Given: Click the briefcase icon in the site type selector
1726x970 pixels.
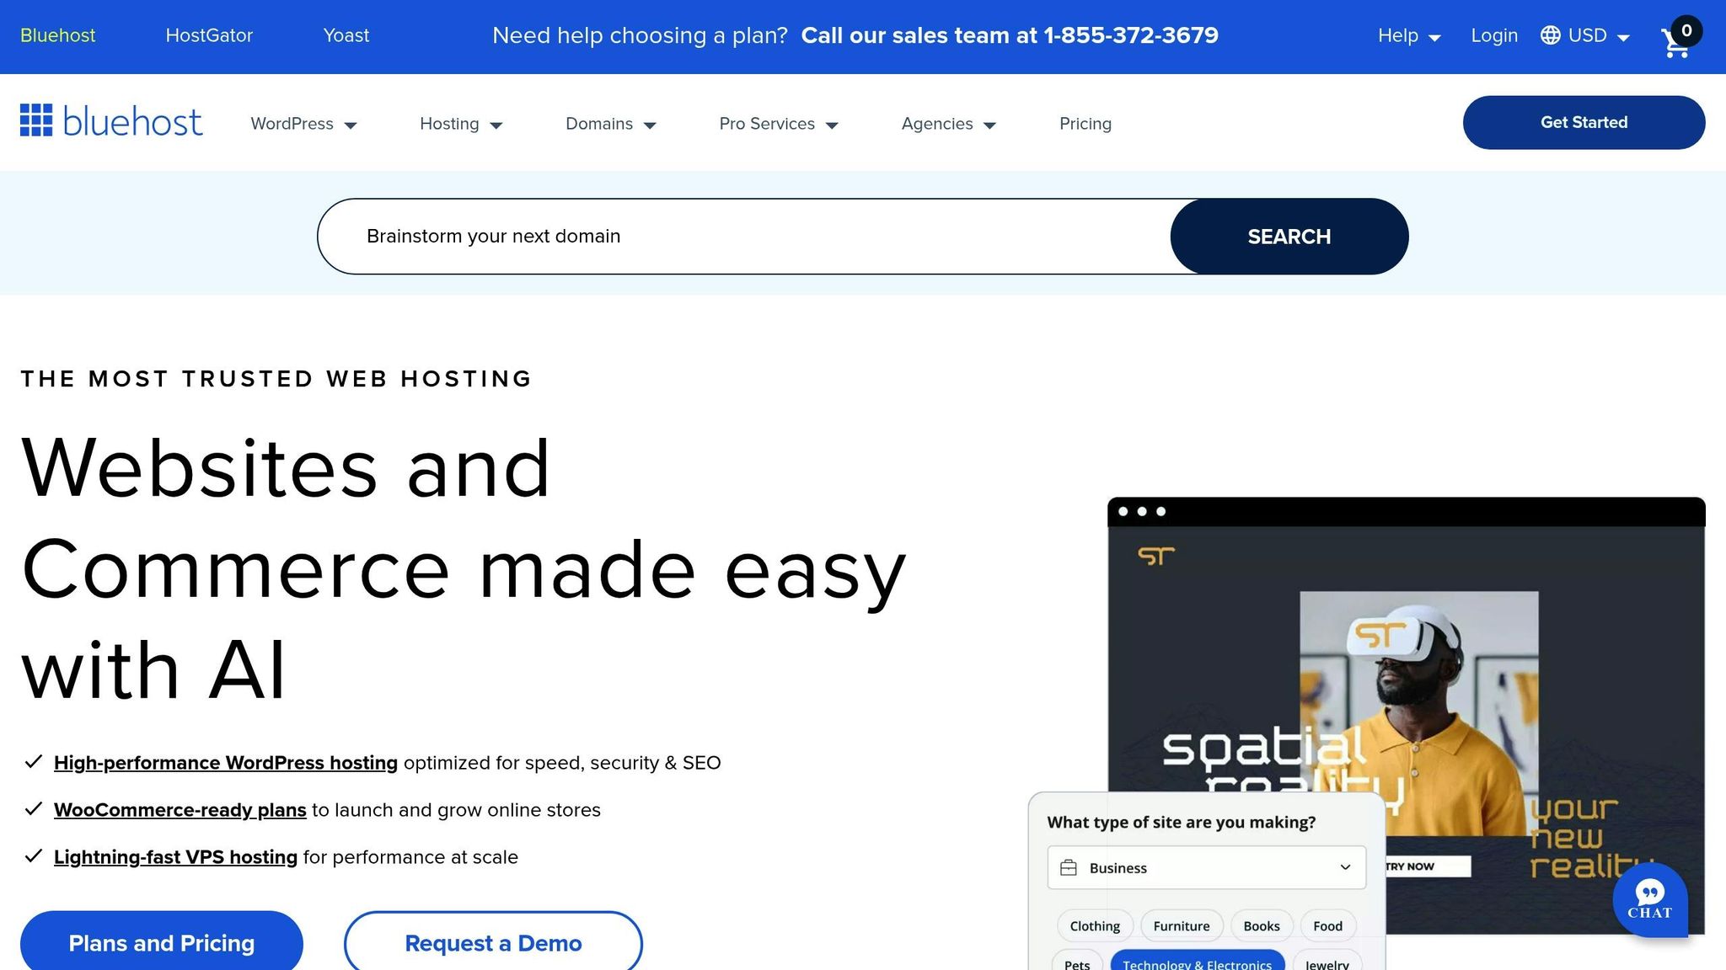Looking at the screenshot, I should [x=1070, y=866].
